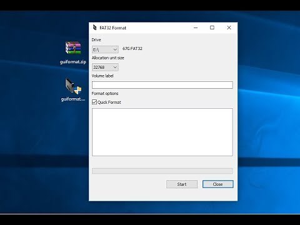300x225 pixels.
Task: Toggle the Quick Format checkbox
Action: [x=94, y=102]
